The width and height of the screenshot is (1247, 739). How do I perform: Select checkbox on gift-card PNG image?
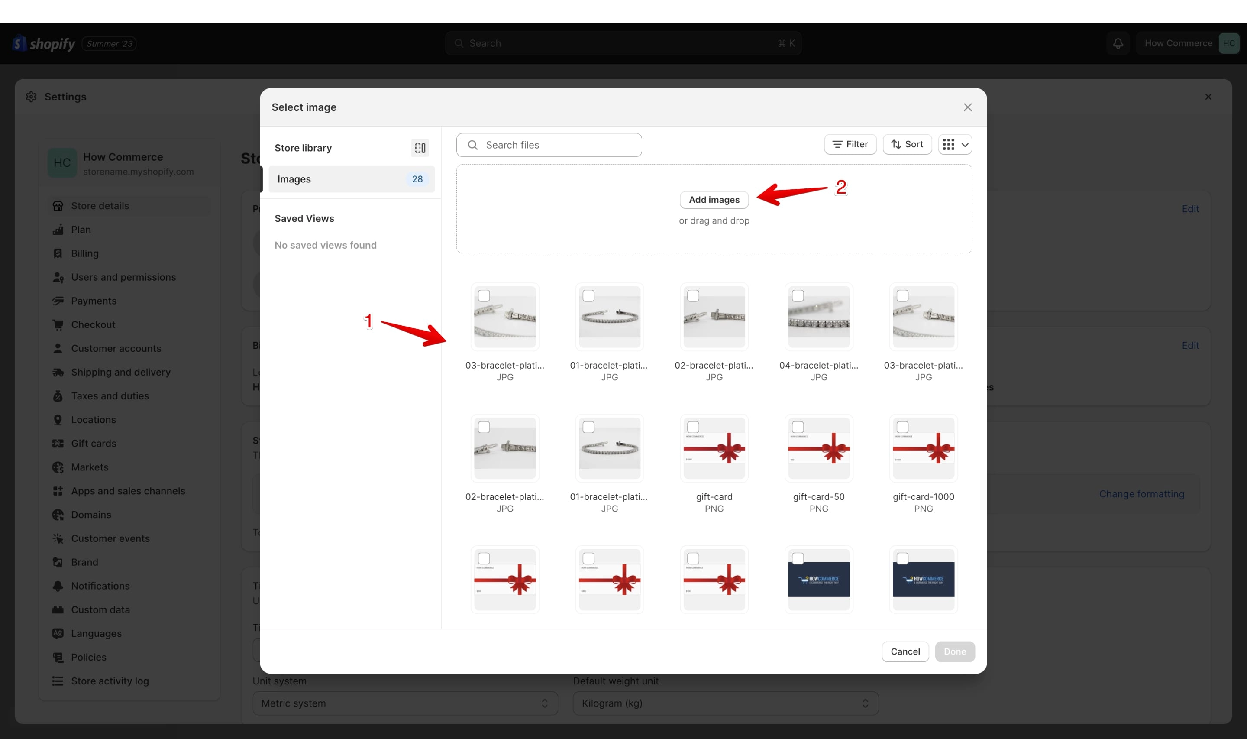(693, 427)
